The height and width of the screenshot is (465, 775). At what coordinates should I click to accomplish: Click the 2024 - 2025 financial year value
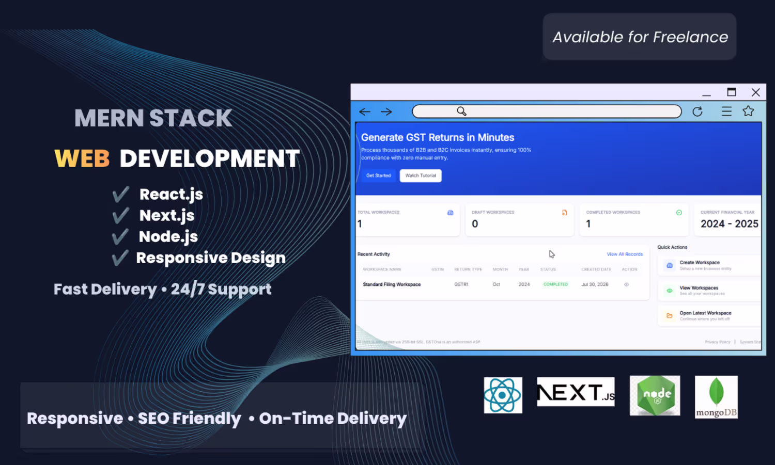pyautogui.click(x=730, y=224)
